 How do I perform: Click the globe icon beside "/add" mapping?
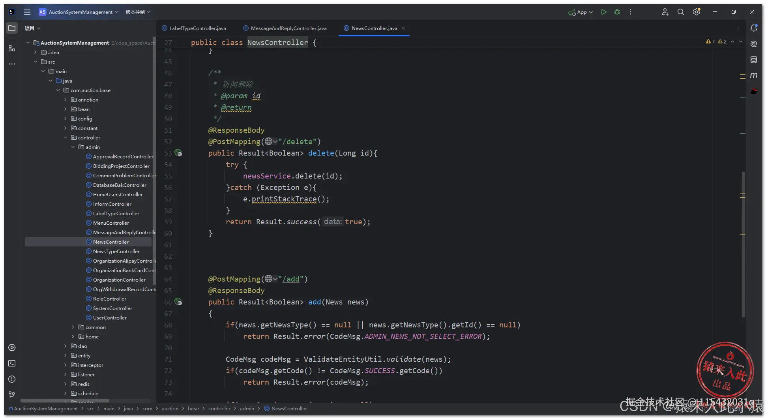269,279
